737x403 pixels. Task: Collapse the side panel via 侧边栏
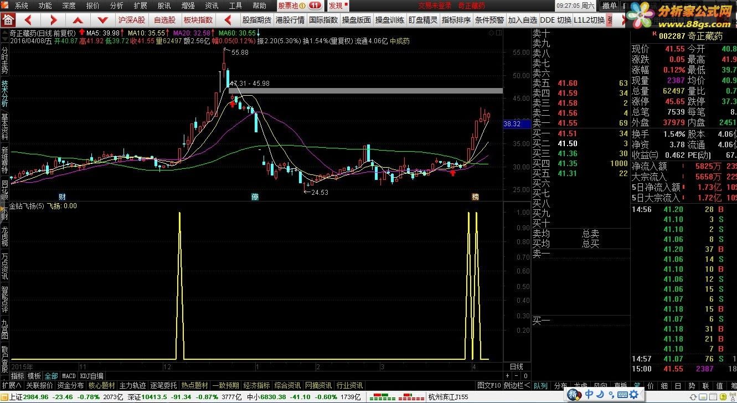pyautogui.click(x=517, y=385)
